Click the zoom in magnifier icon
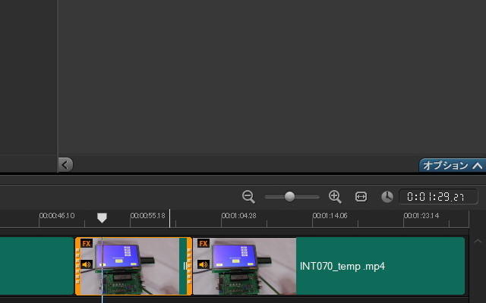This screenshot has height=303, width=486. (335, 197)
